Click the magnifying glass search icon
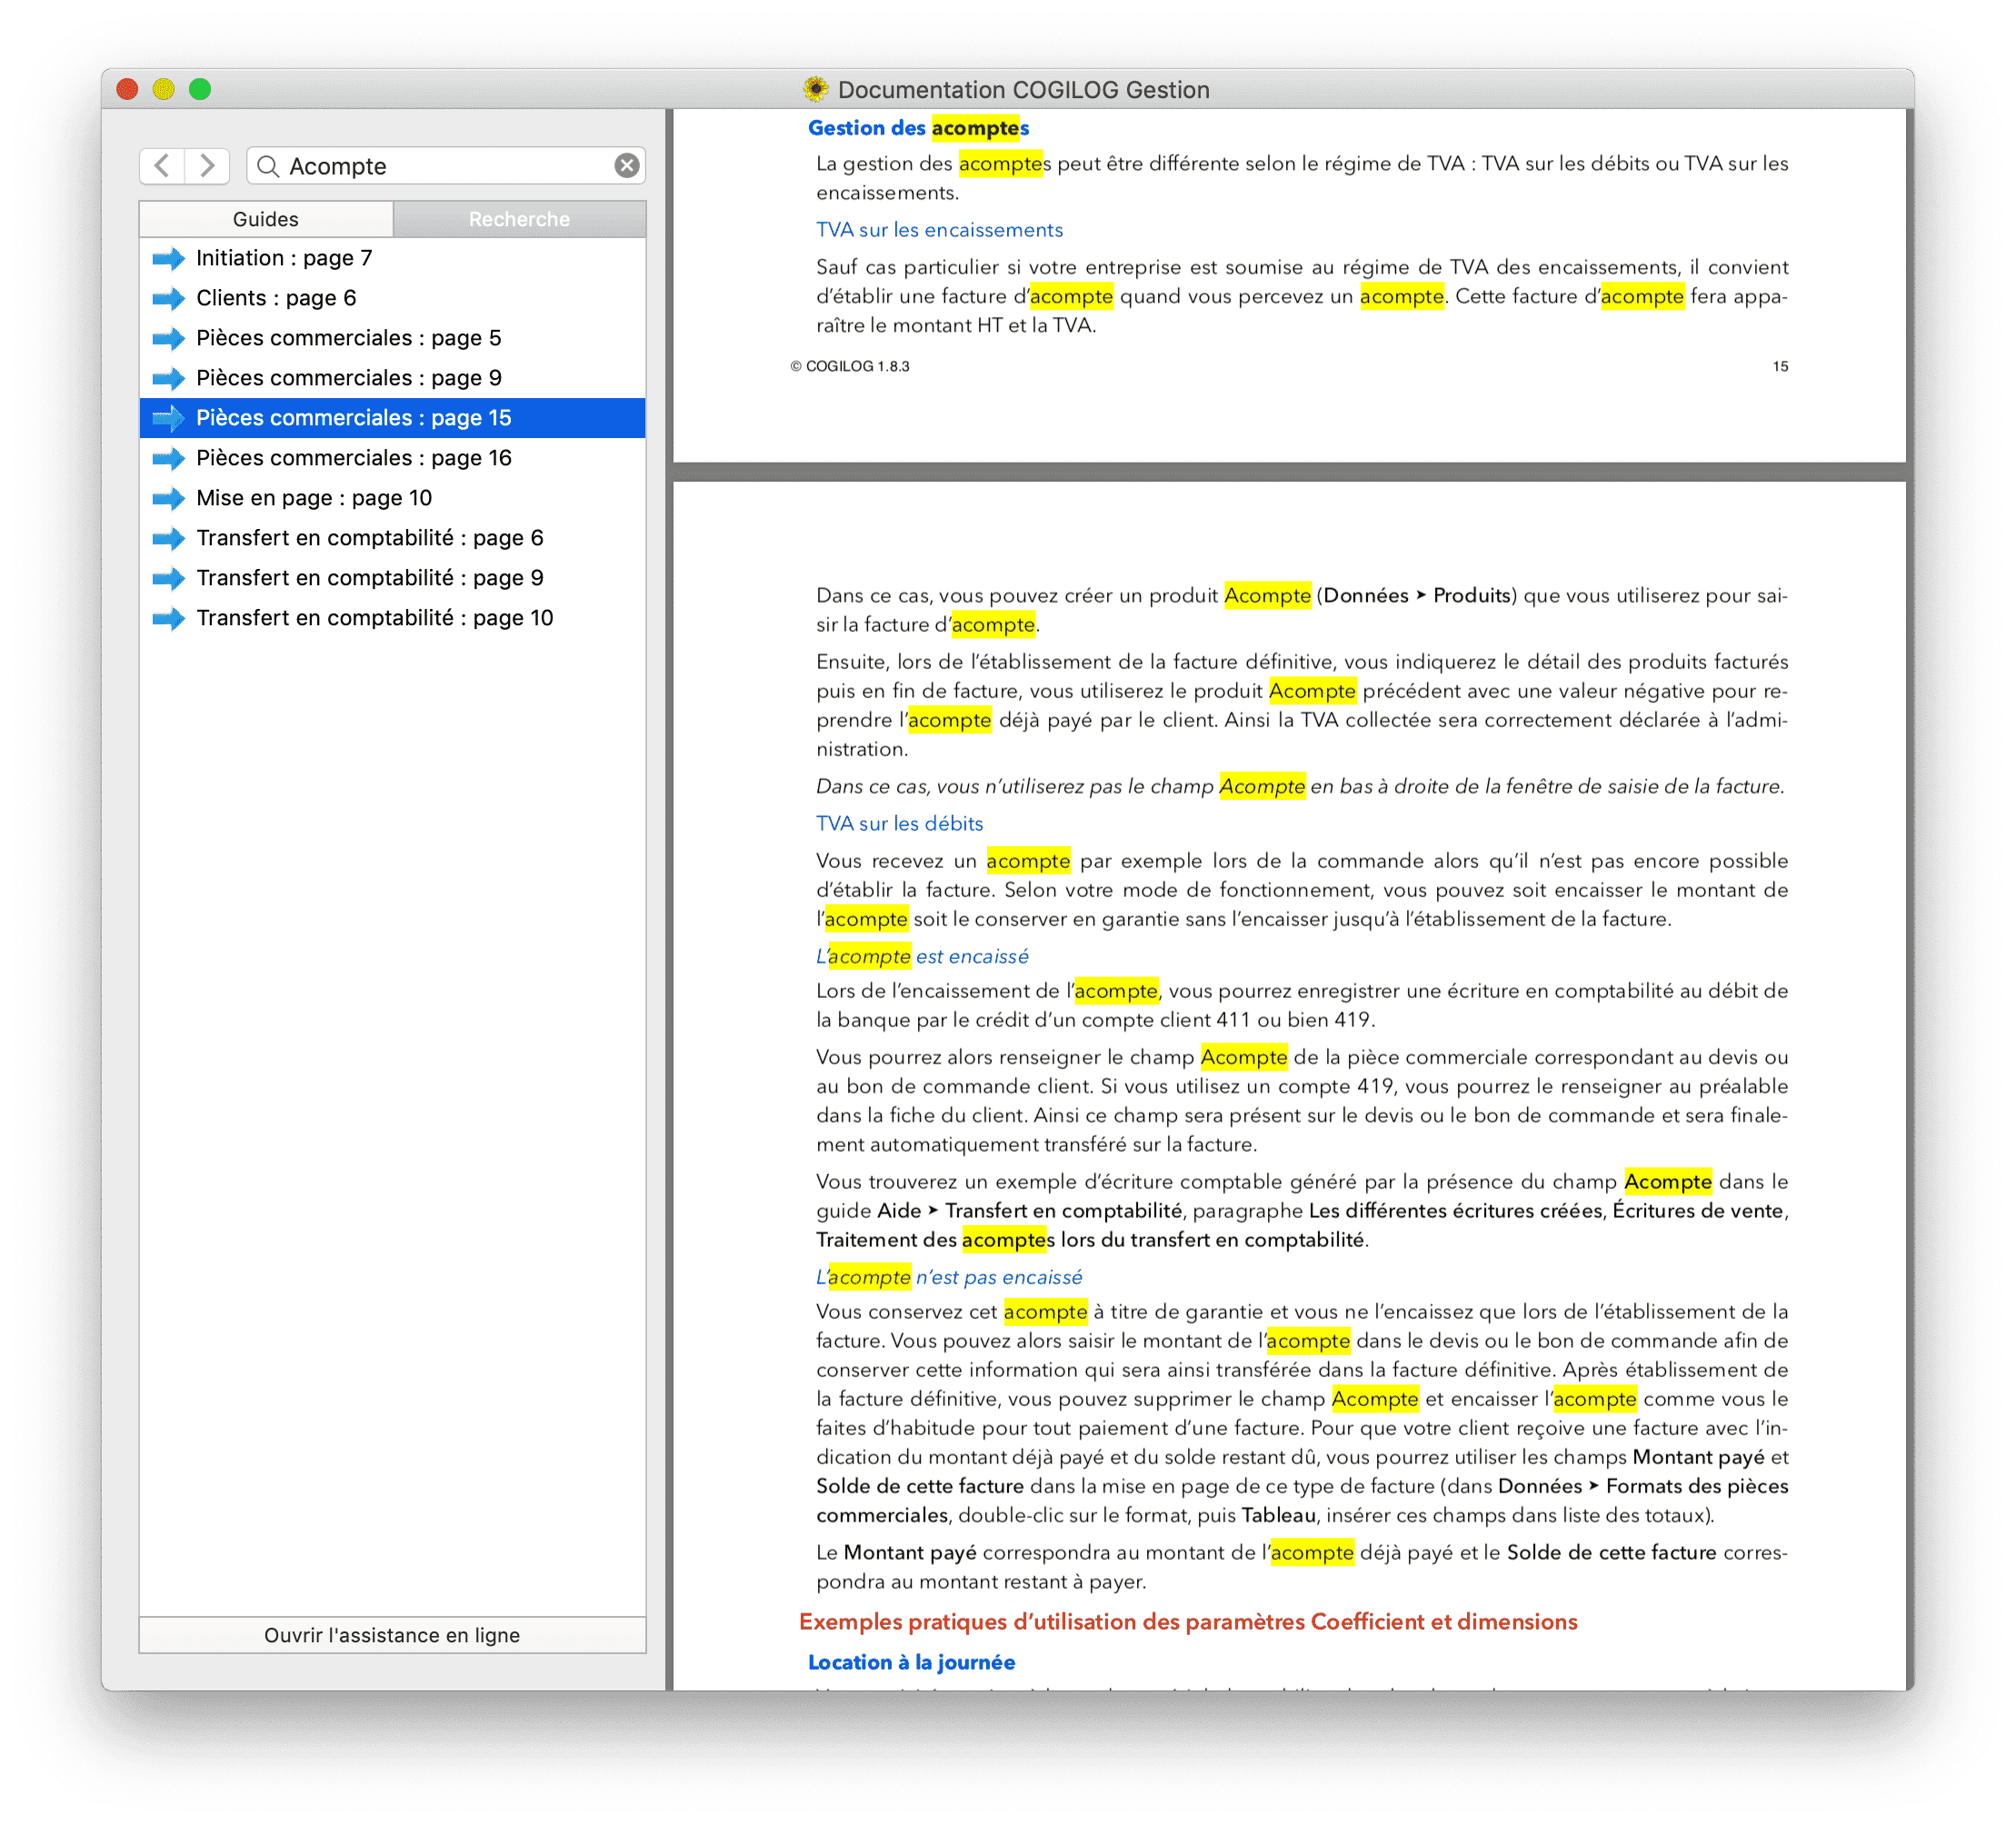The image size is (2016, 1825). pos(267,166)
